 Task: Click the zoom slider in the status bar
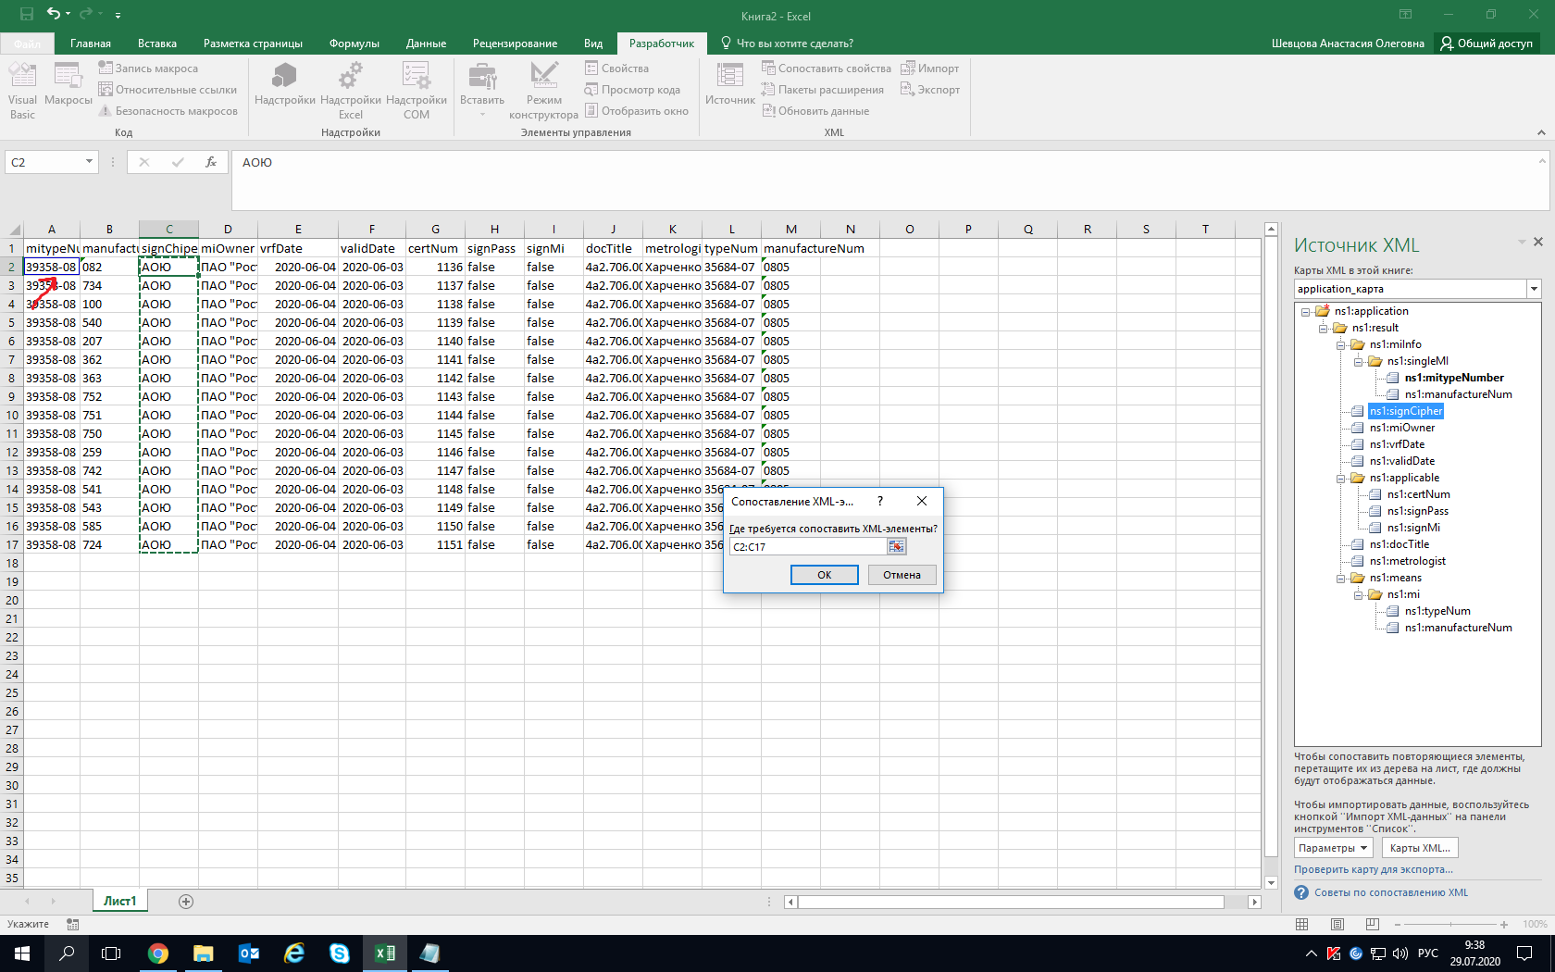click(1449, 924)
